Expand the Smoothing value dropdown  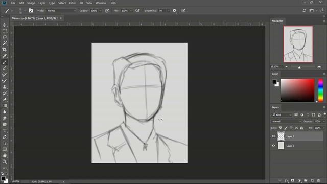click(168, 11)
